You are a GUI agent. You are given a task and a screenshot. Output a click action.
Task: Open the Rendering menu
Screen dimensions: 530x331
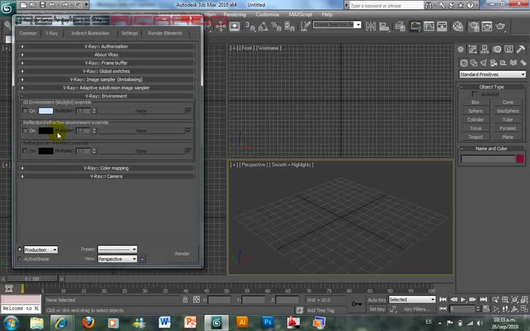point(235,14)
